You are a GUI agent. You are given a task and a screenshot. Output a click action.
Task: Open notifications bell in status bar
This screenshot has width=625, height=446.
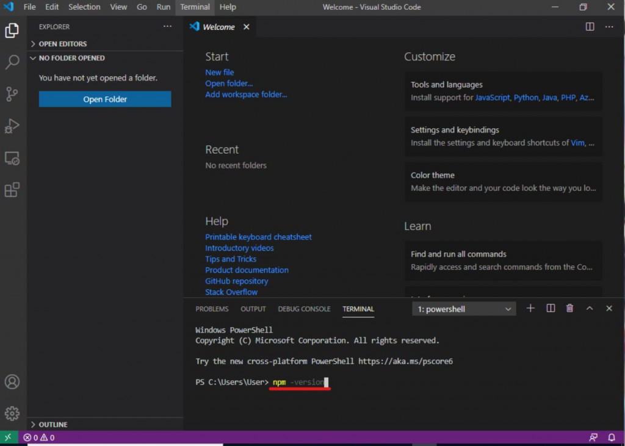point(612,437)
